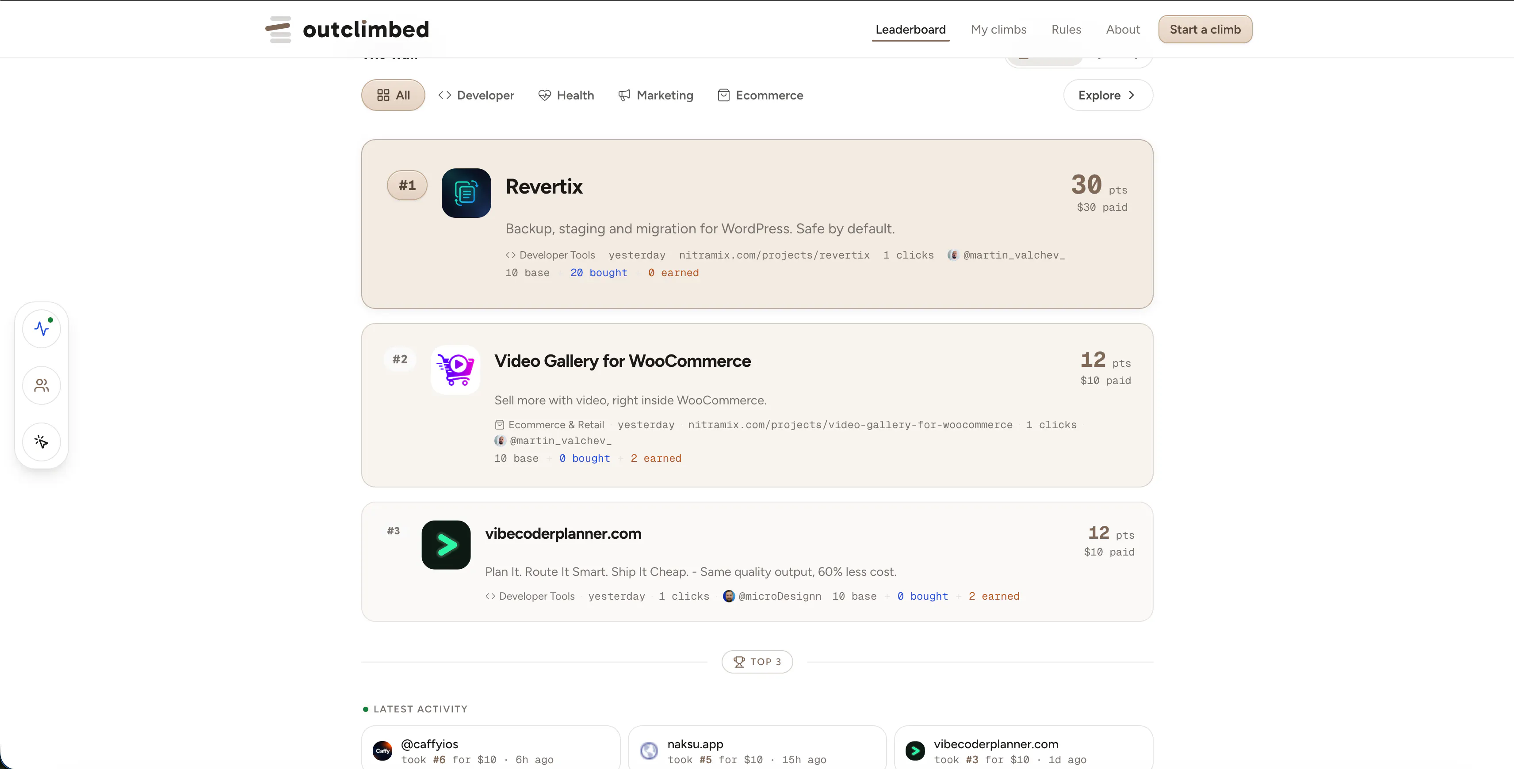
Task: Open the Video Gallery for WooCommerce cart icon
Action: coord(455,369)
